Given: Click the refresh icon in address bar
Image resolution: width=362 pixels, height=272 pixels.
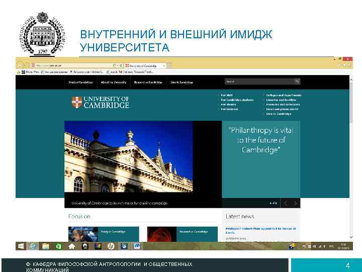Looking at the screenshot, I should [x=121, y=65].
